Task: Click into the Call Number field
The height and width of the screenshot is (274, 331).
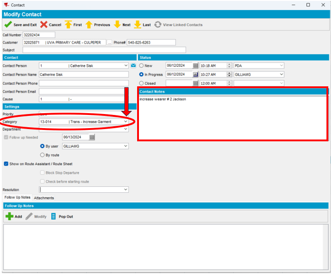Action: coord(39,35)
